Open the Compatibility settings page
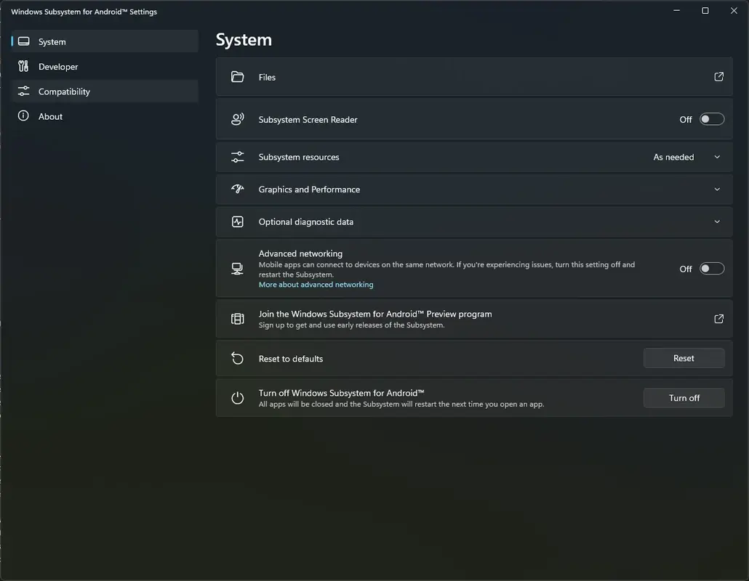Image resolution: width=749 pixels, height=581 pixels. 64,91
